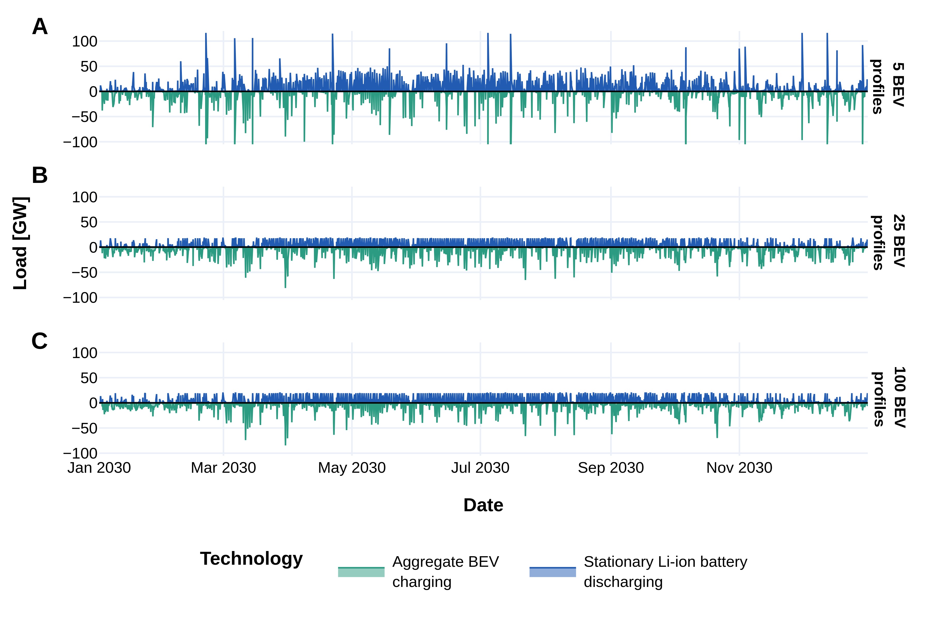
Task: Click the Load [GW] y-axis title
Action: point(20,243)
